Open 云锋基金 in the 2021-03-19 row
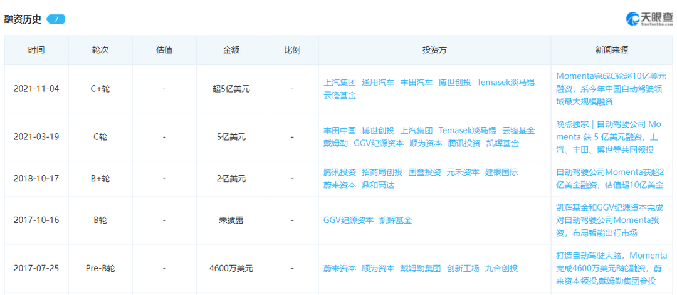Image resolution: width=677 pixels, height=295 pixels. pos(518,130)
